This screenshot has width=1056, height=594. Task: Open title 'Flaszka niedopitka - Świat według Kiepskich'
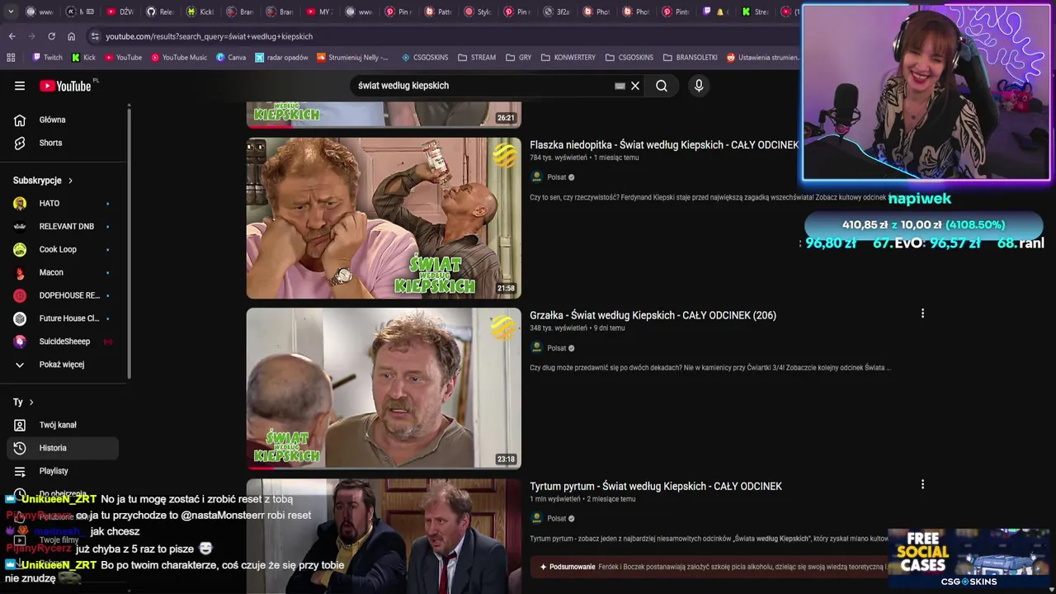click(x=664, y=145)
